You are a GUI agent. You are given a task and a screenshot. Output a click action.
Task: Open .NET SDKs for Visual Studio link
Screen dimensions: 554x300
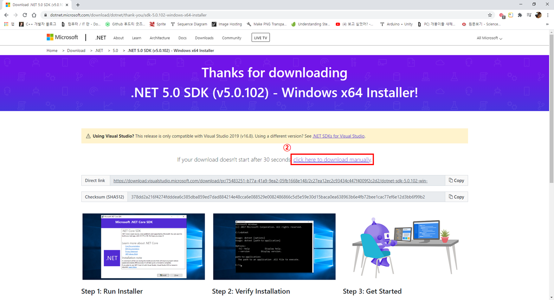pos(338,136)
